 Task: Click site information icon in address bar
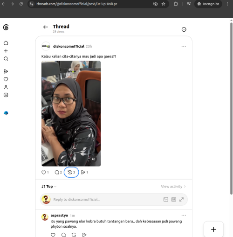[x=32, y=4]
